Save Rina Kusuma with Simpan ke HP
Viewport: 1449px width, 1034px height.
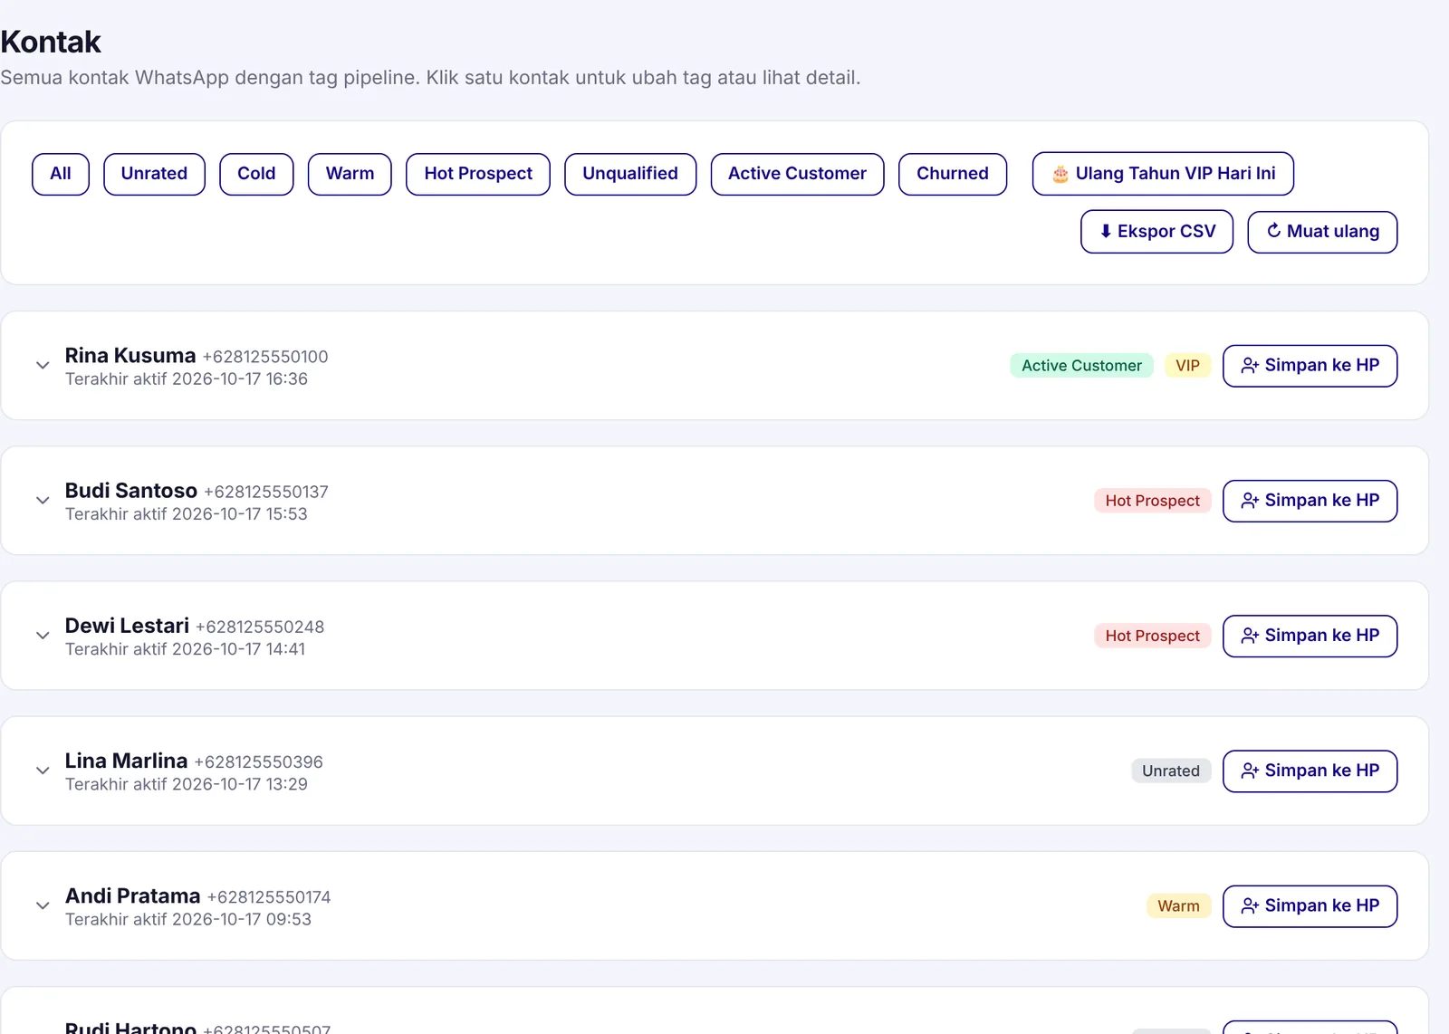(1310, 366)
